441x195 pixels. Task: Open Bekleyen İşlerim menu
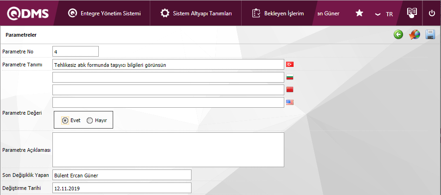278,13
